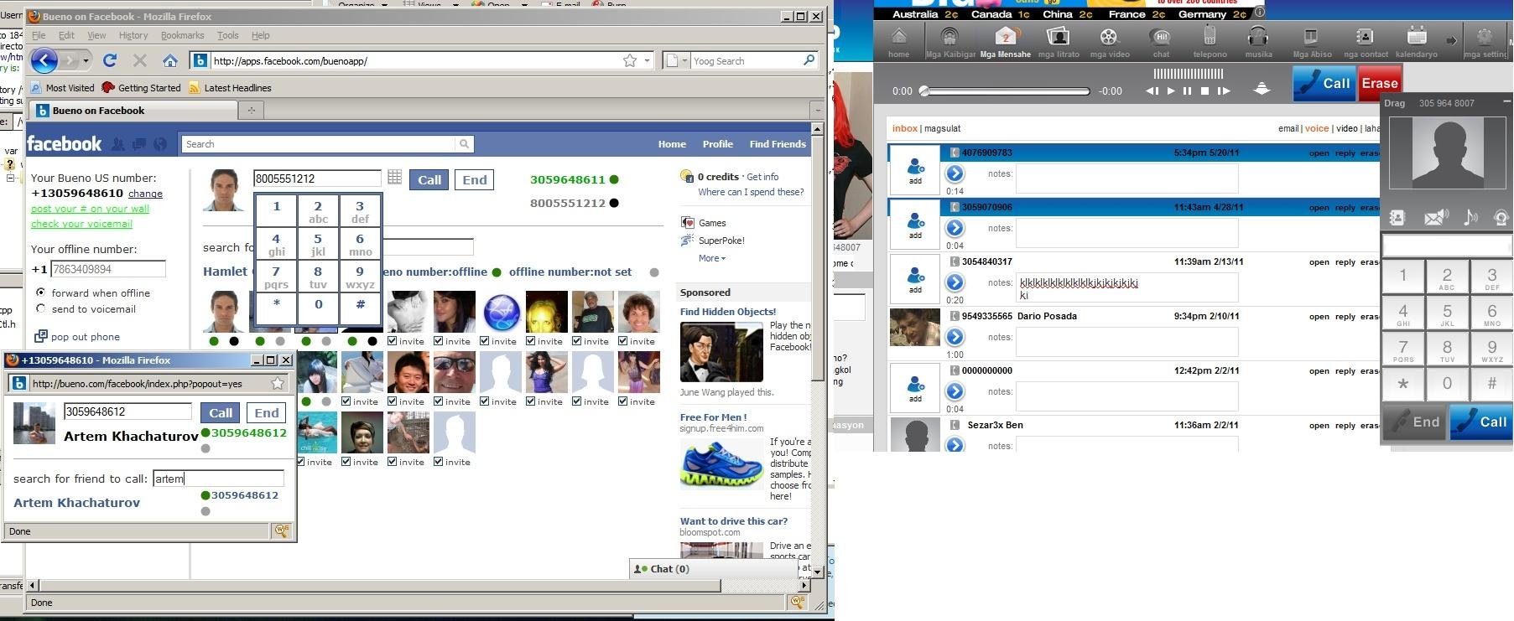The height and width of the screenshot is (621, 1514).
Task: Open the home section in Dial toolbar
Action: tap(898, 41)
